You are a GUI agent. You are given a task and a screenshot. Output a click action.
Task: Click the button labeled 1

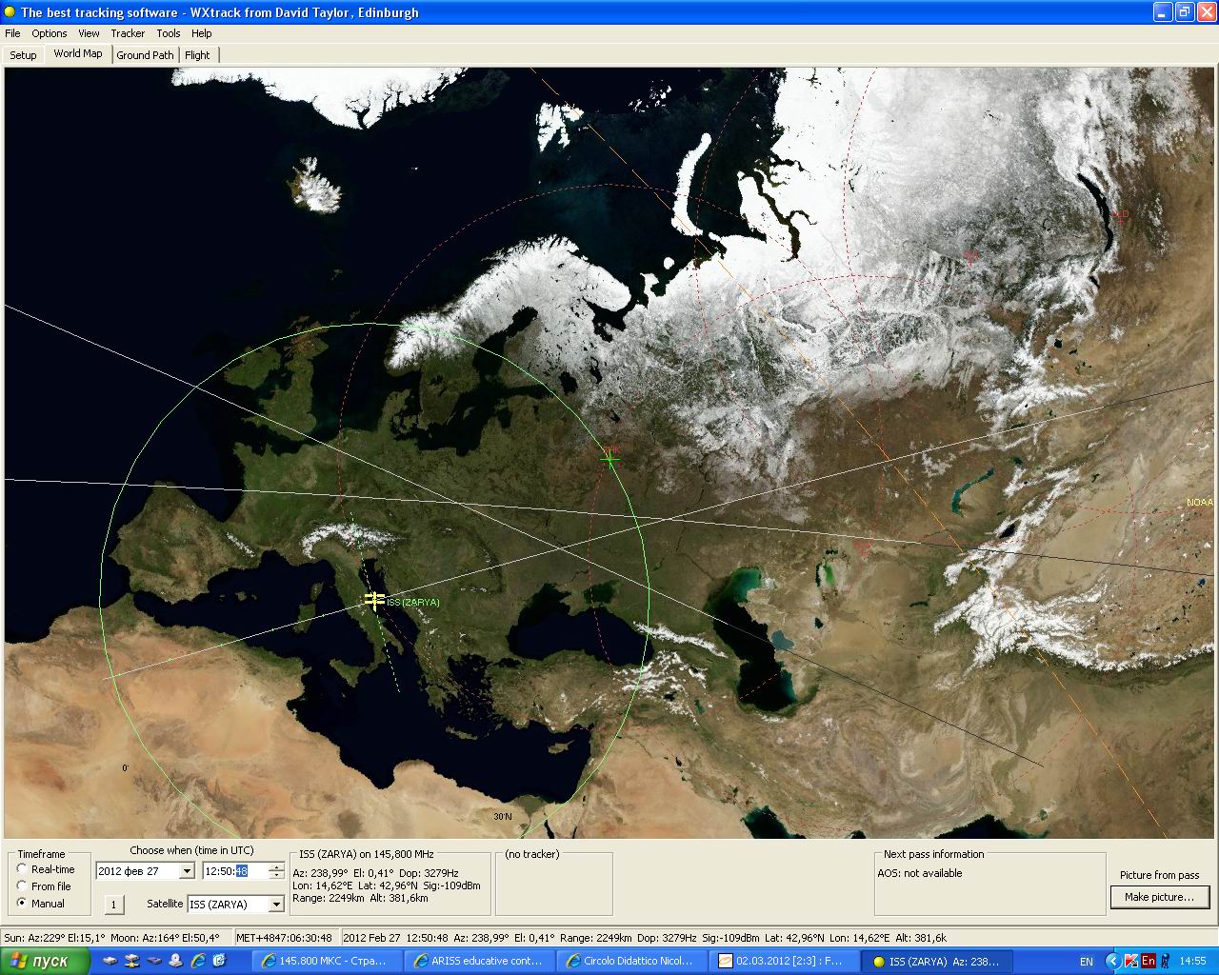pyautogui.click(x=113, y=905)
